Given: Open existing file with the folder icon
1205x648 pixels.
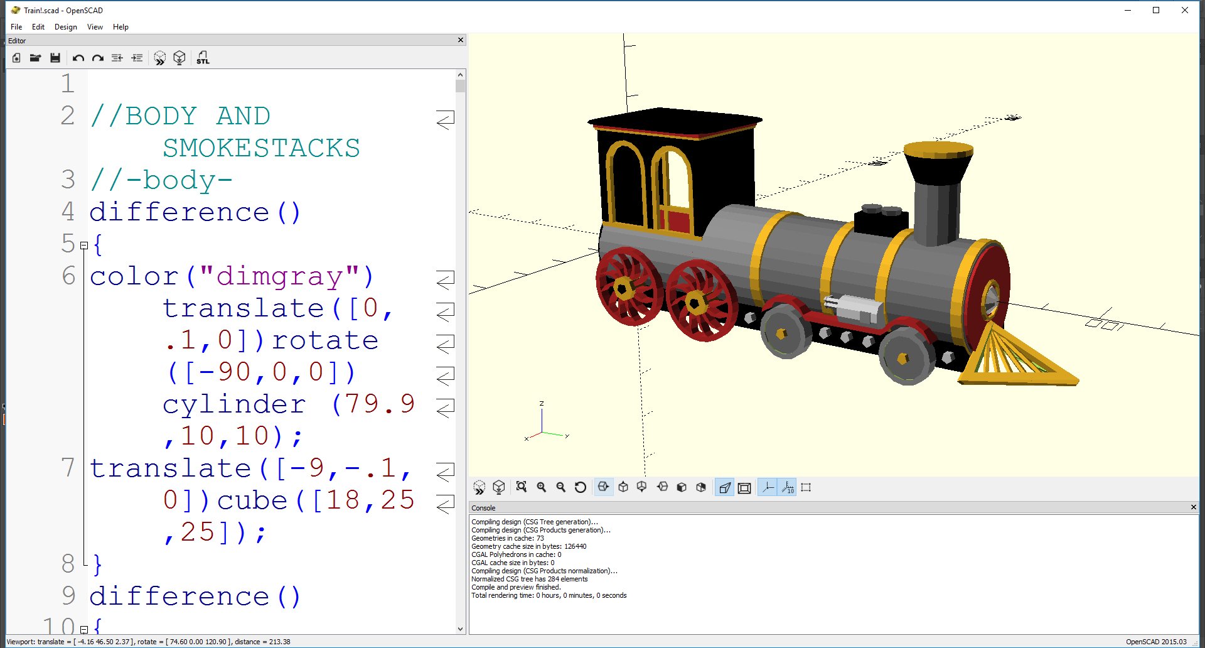Looking at the screenshot, I should tap(36, 58).
